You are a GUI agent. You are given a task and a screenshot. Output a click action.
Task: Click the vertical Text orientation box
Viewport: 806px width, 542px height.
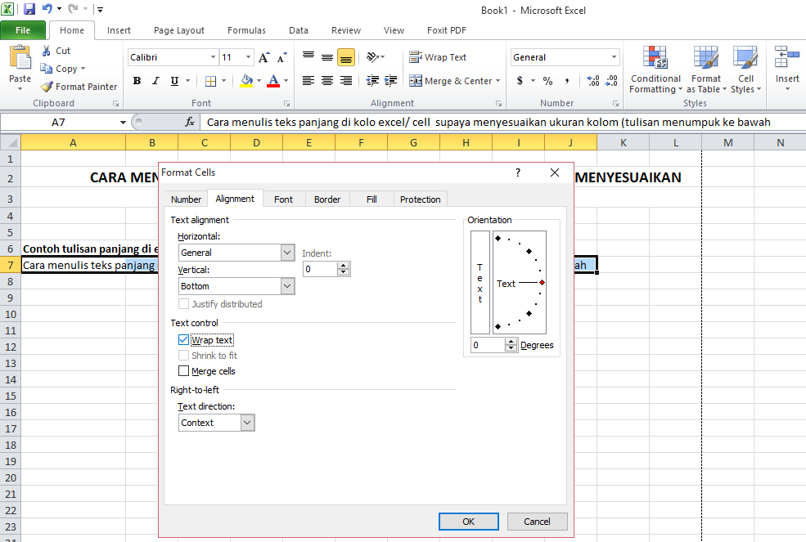pos(480,283)
